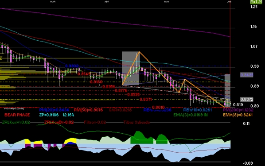The width and height of the screenshot is (265, 166).
Task: Click the green R=7.21 label
Action: (256, 2)
